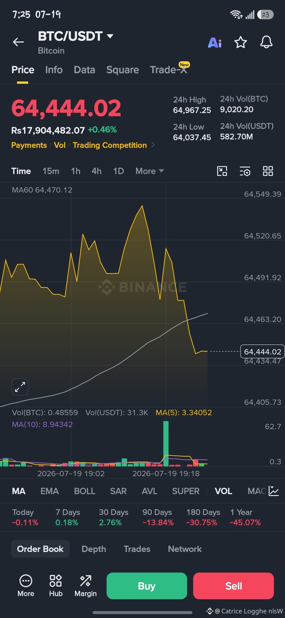Open the Trade-X tab
285x618 pixels.
coord(169,70)
